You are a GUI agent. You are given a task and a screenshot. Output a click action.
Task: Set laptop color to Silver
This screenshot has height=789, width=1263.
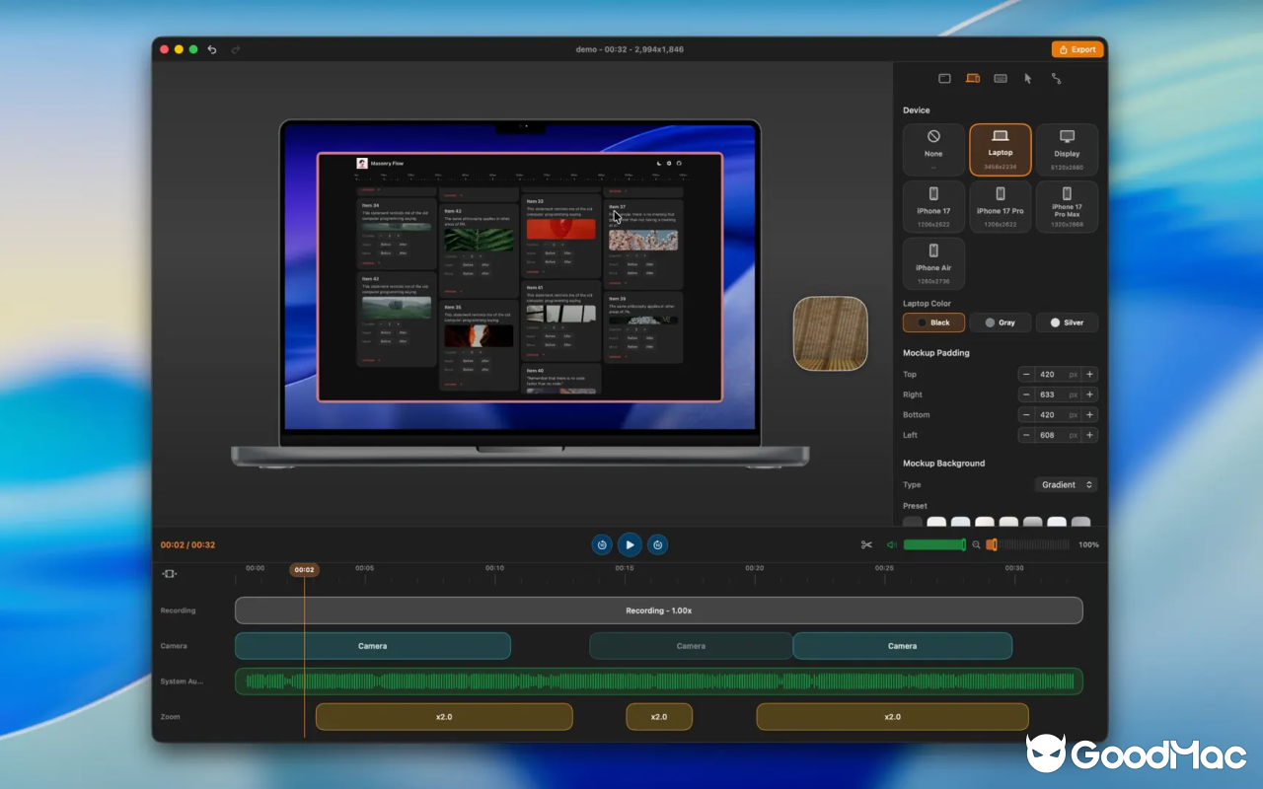[1067, 323]
